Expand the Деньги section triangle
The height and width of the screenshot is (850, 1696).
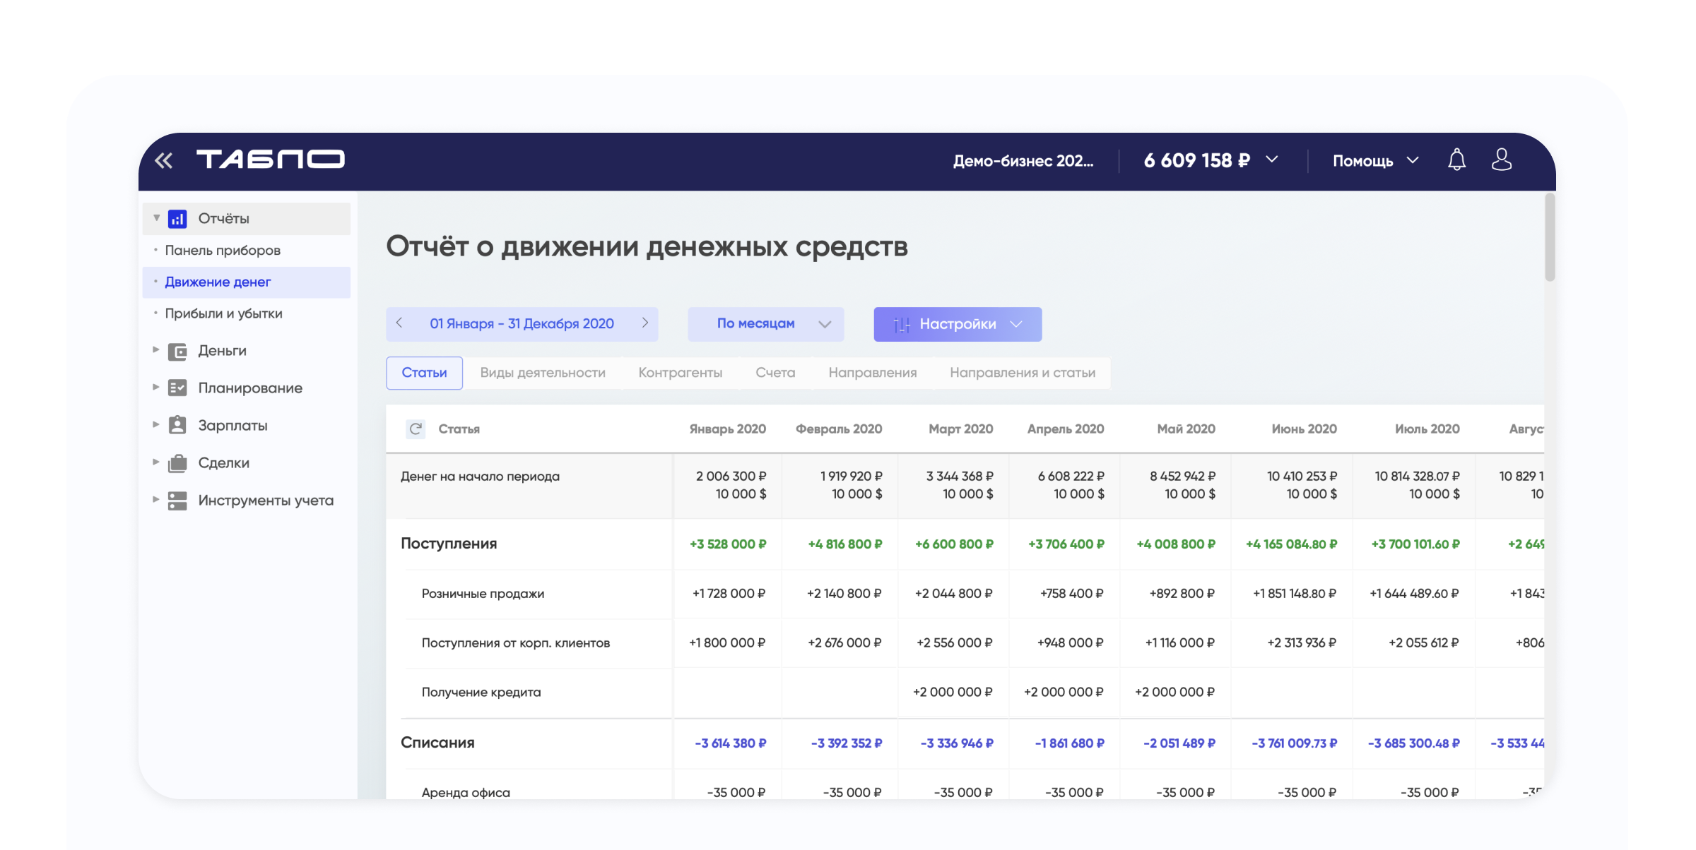coord(155,349)
